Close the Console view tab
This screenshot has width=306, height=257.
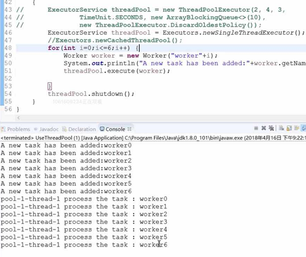point(129,129)
